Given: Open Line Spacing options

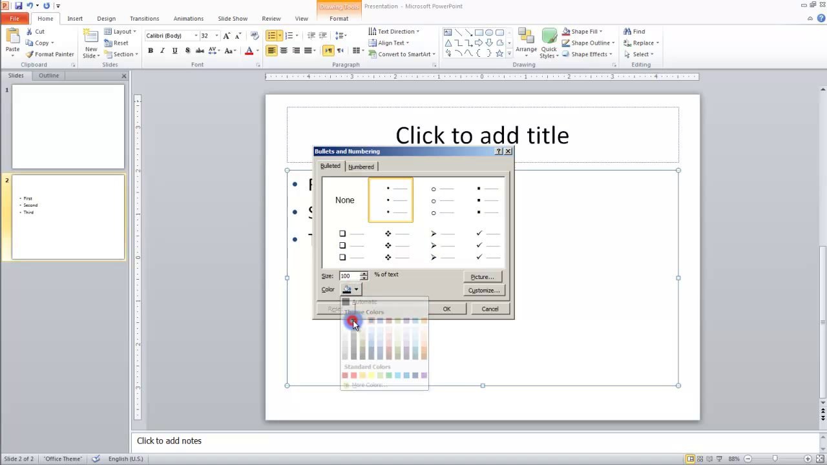Looking at the screenshot, I should tap(340, 36).
